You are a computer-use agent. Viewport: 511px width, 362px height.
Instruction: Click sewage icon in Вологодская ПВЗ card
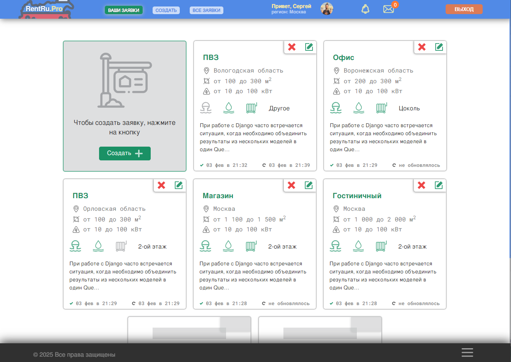coord(206,108)
